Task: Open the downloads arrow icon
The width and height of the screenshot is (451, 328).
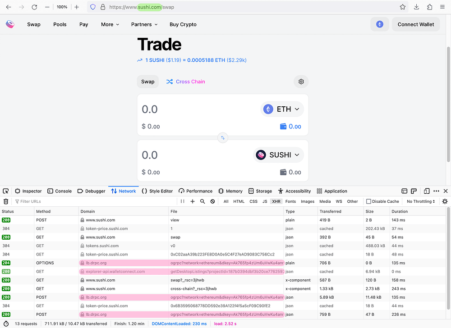Action: (x=416, y=7)
